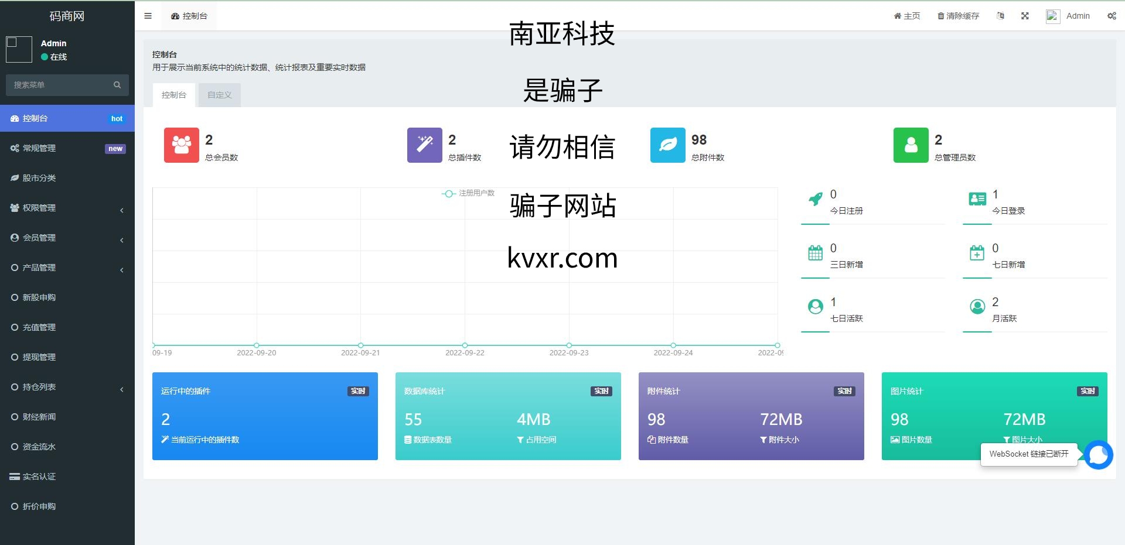The width and height of the screenshot is (1125, 545).
Task: Click 2022-09-22 data point on chart
Action: (465, 345)
